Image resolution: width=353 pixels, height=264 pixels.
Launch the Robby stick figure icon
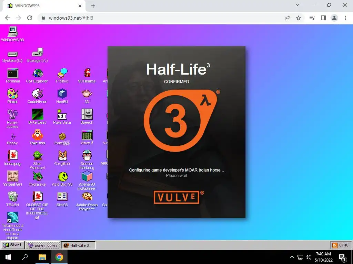tap(12, 139)
